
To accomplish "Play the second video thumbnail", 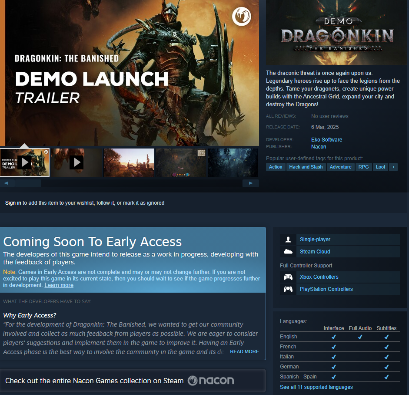I will point(76,162).
